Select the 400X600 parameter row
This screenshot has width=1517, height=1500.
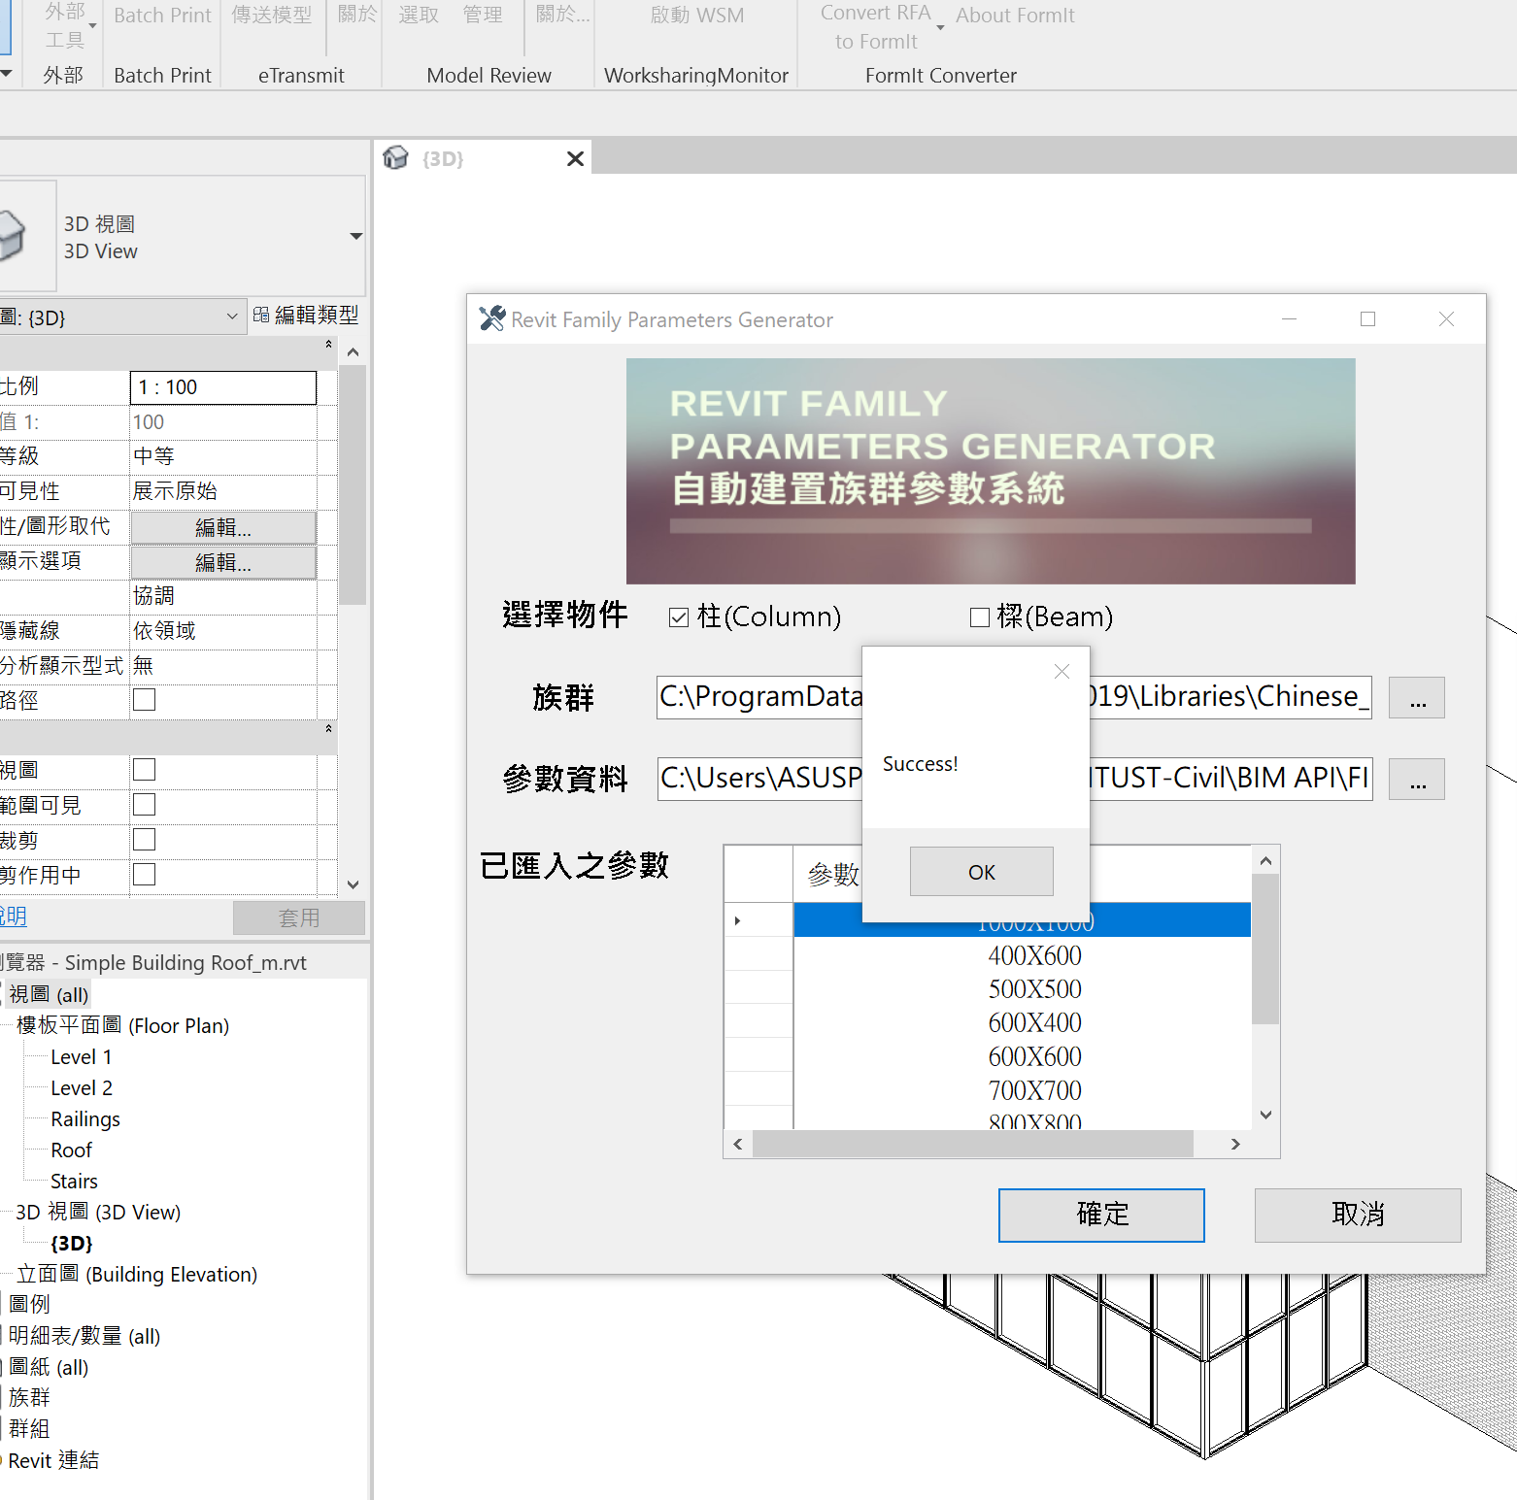click(x=1022, y=955)
